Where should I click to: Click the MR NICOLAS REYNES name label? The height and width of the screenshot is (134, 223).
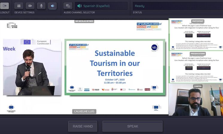tap(84, 21)
